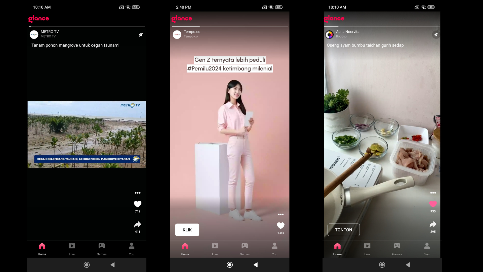Image resolution: width=483 pixels, height=272 pixels.
Task: Click the bookmark/pin icon on left screen
Action: point(141,35)
